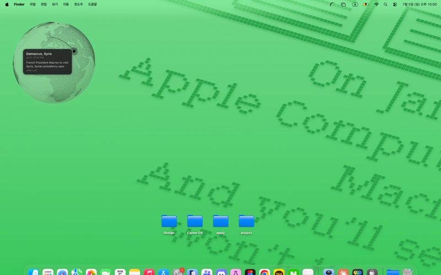
Task: Click the crescent menu bar icon
Action: [x=332, y=4]
